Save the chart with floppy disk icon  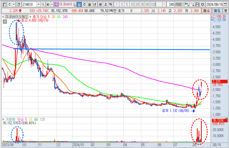point(197,4)
